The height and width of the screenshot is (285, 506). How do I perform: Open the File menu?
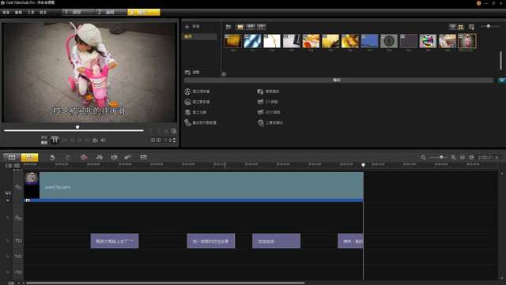click(6, 13)
